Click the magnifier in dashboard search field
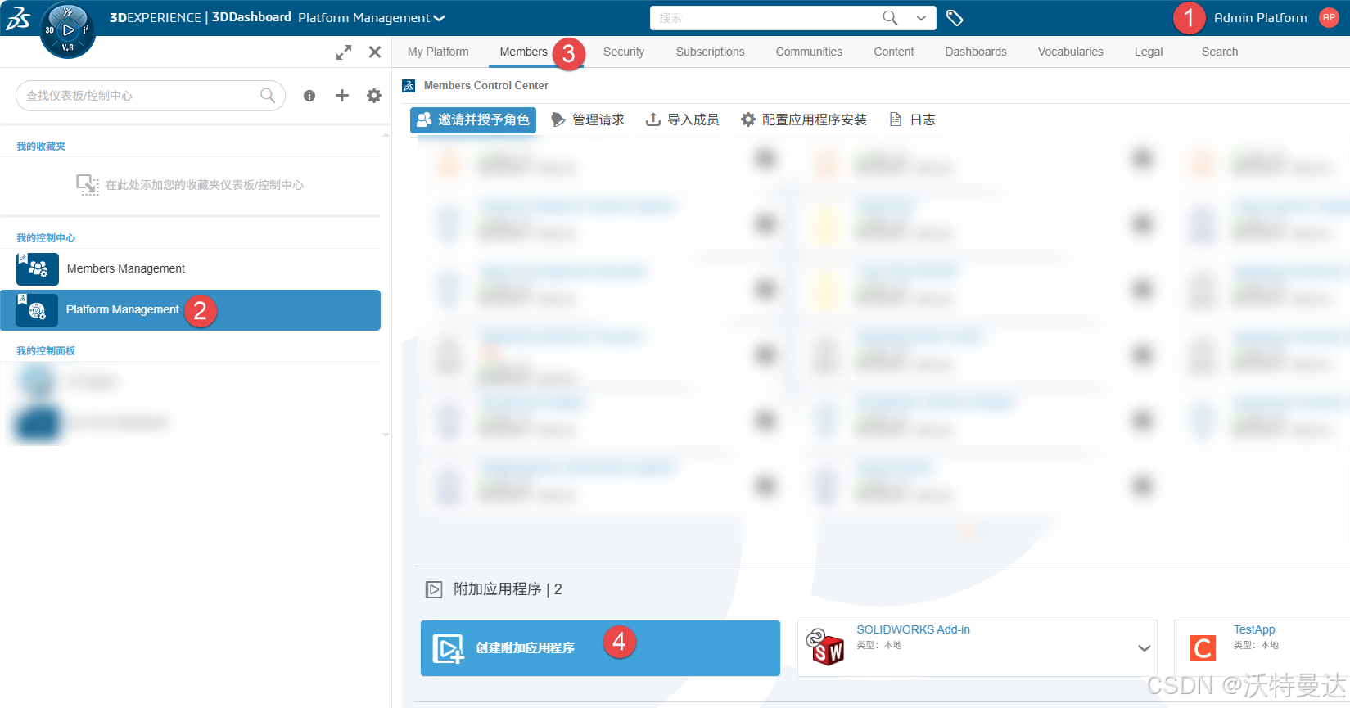 click(267, 96)
